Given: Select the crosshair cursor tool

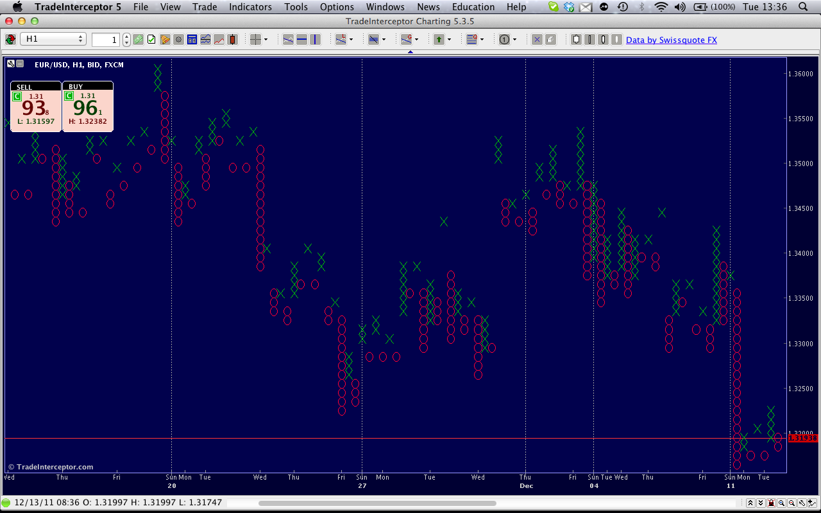Looking at the screenshot, I should [x=255, y=40].
